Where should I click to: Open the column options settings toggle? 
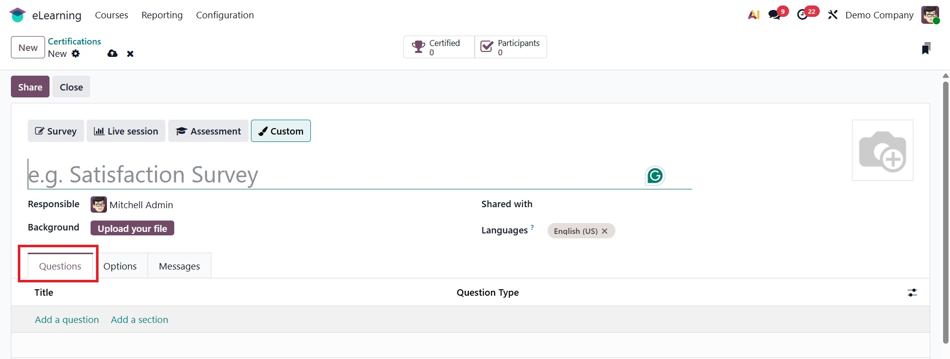tap(912, 293)
